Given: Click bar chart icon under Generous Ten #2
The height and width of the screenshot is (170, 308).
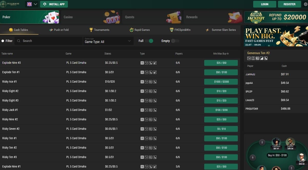Looking at the screenshot, I should [x=262, y=58].
